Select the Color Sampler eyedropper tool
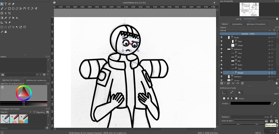 coord(6,18)
